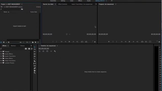Screen dimensions: 162x91
Task: Select the Slip tool
Action: pos(35,63)
